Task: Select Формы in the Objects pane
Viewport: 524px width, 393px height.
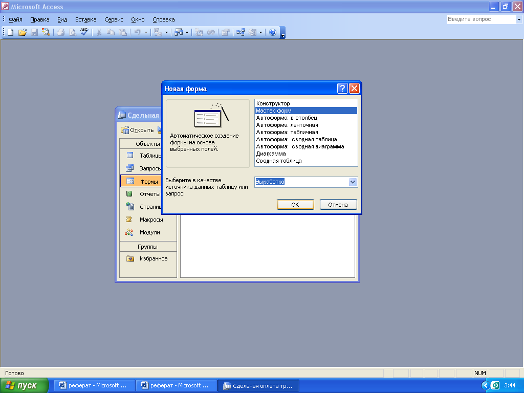Action: tap(141, 181)
